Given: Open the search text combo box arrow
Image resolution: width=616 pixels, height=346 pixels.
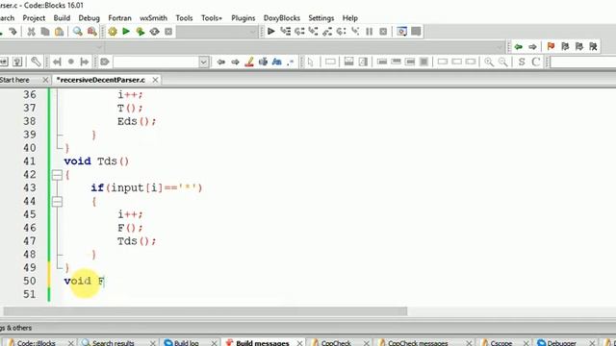Looking at the screenshot, I should (x=203, y=62).
